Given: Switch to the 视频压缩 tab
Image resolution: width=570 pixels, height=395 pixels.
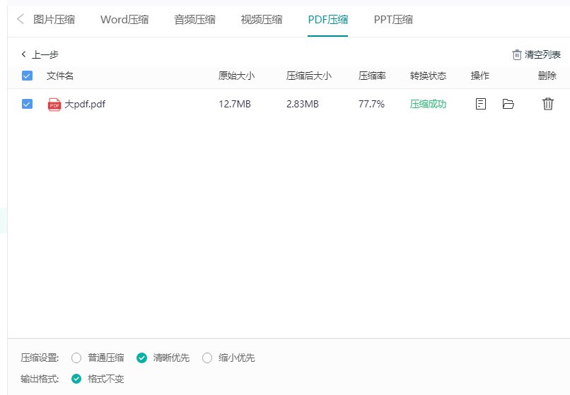Looking at the screenshot, I should pyautogui.click(x=262, y=19).
